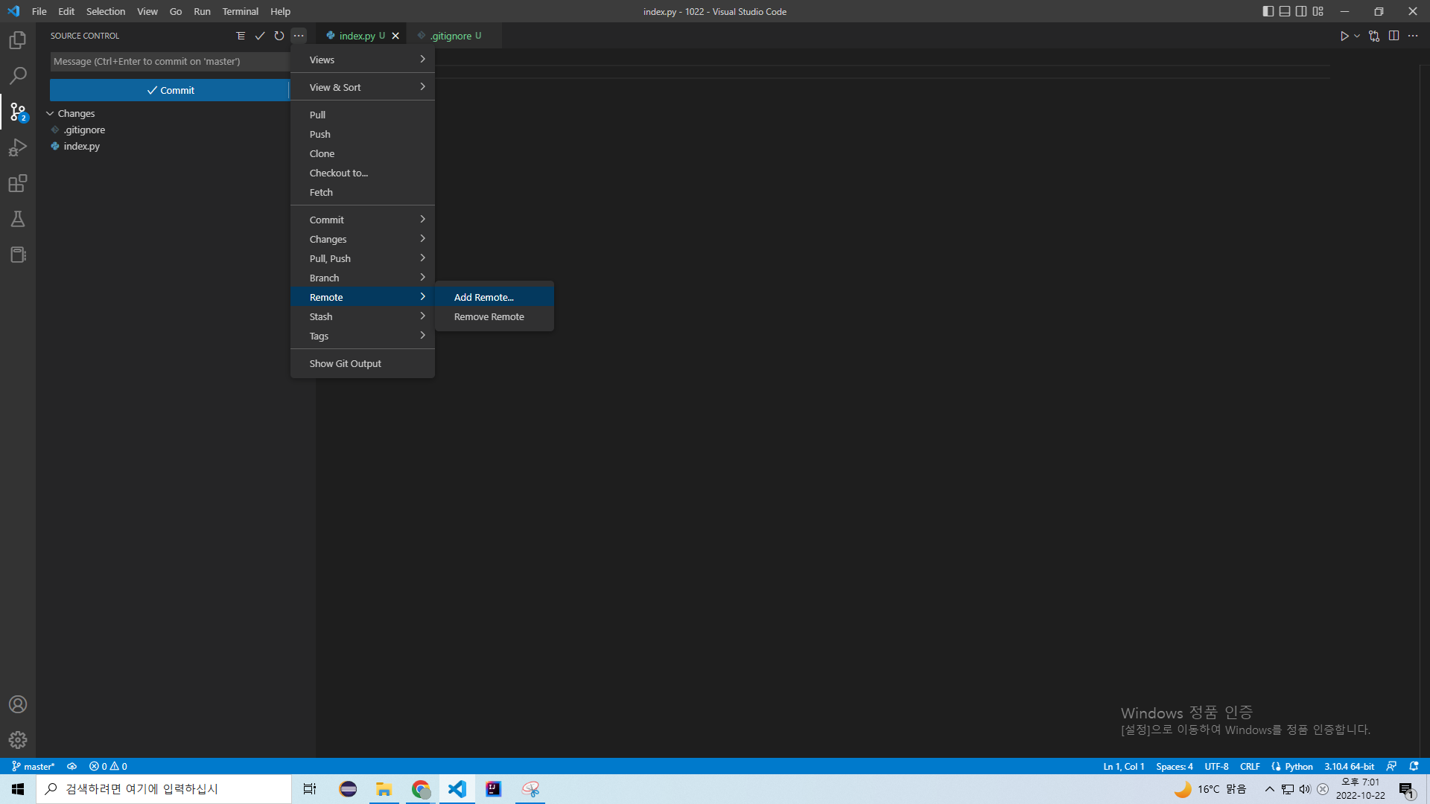Click the CRLF end-of-line indicator
Screen dimensions: 1430x804
pos(1250,766)
